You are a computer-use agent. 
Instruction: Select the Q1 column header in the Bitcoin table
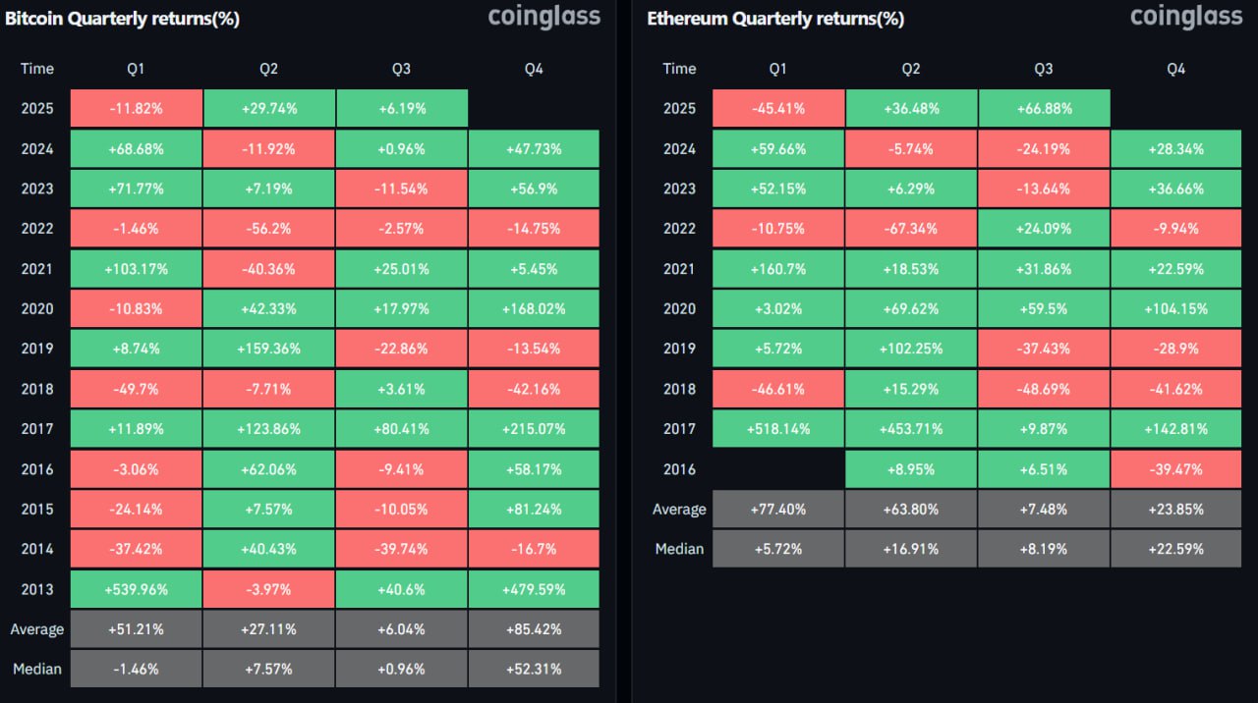pyautogui.click(x=137, y=69)
